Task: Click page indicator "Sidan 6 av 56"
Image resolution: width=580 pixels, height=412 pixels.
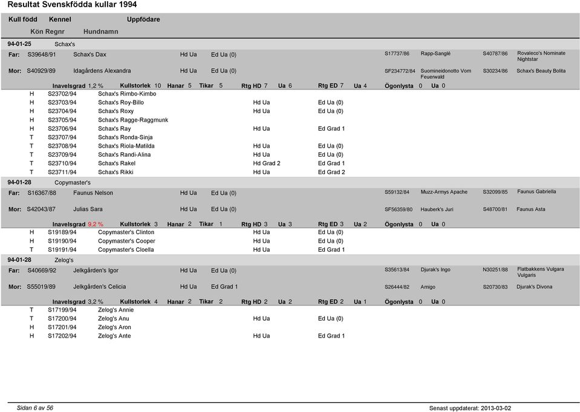Action: click(34, 408)
